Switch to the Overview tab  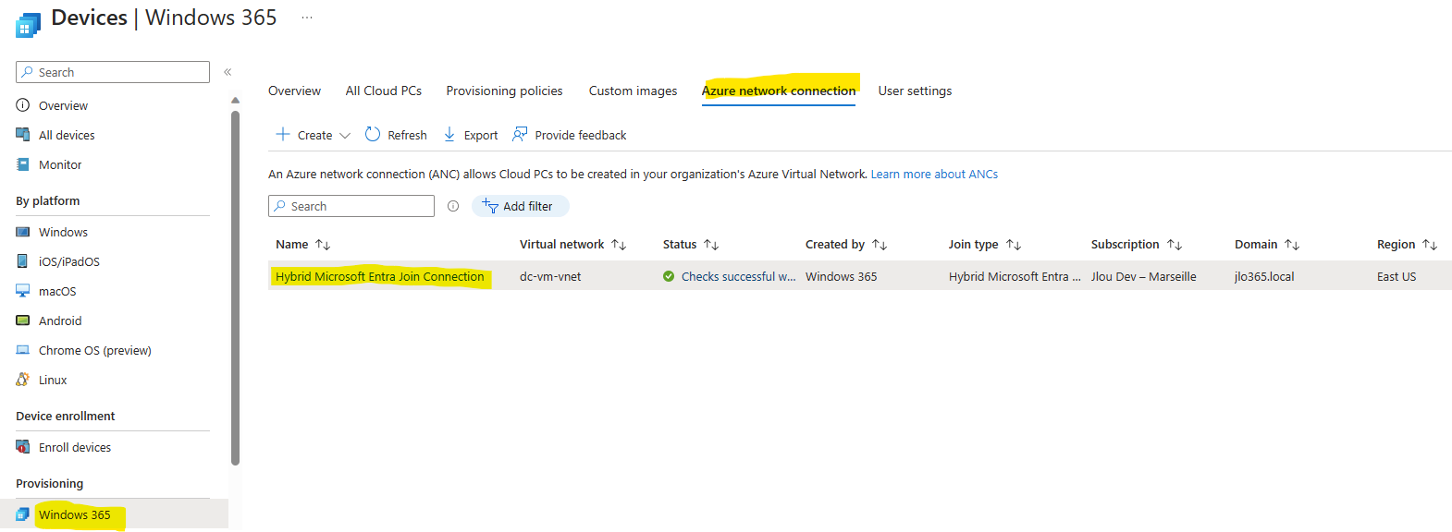(x=294, y=91)
